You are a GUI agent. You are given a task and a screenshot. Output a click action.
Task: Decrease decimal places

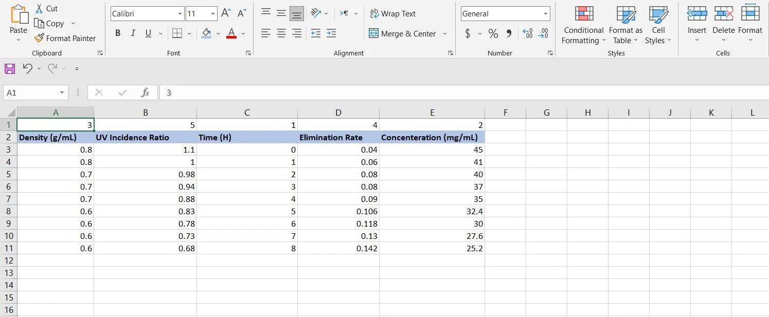[x=543, y=34]
